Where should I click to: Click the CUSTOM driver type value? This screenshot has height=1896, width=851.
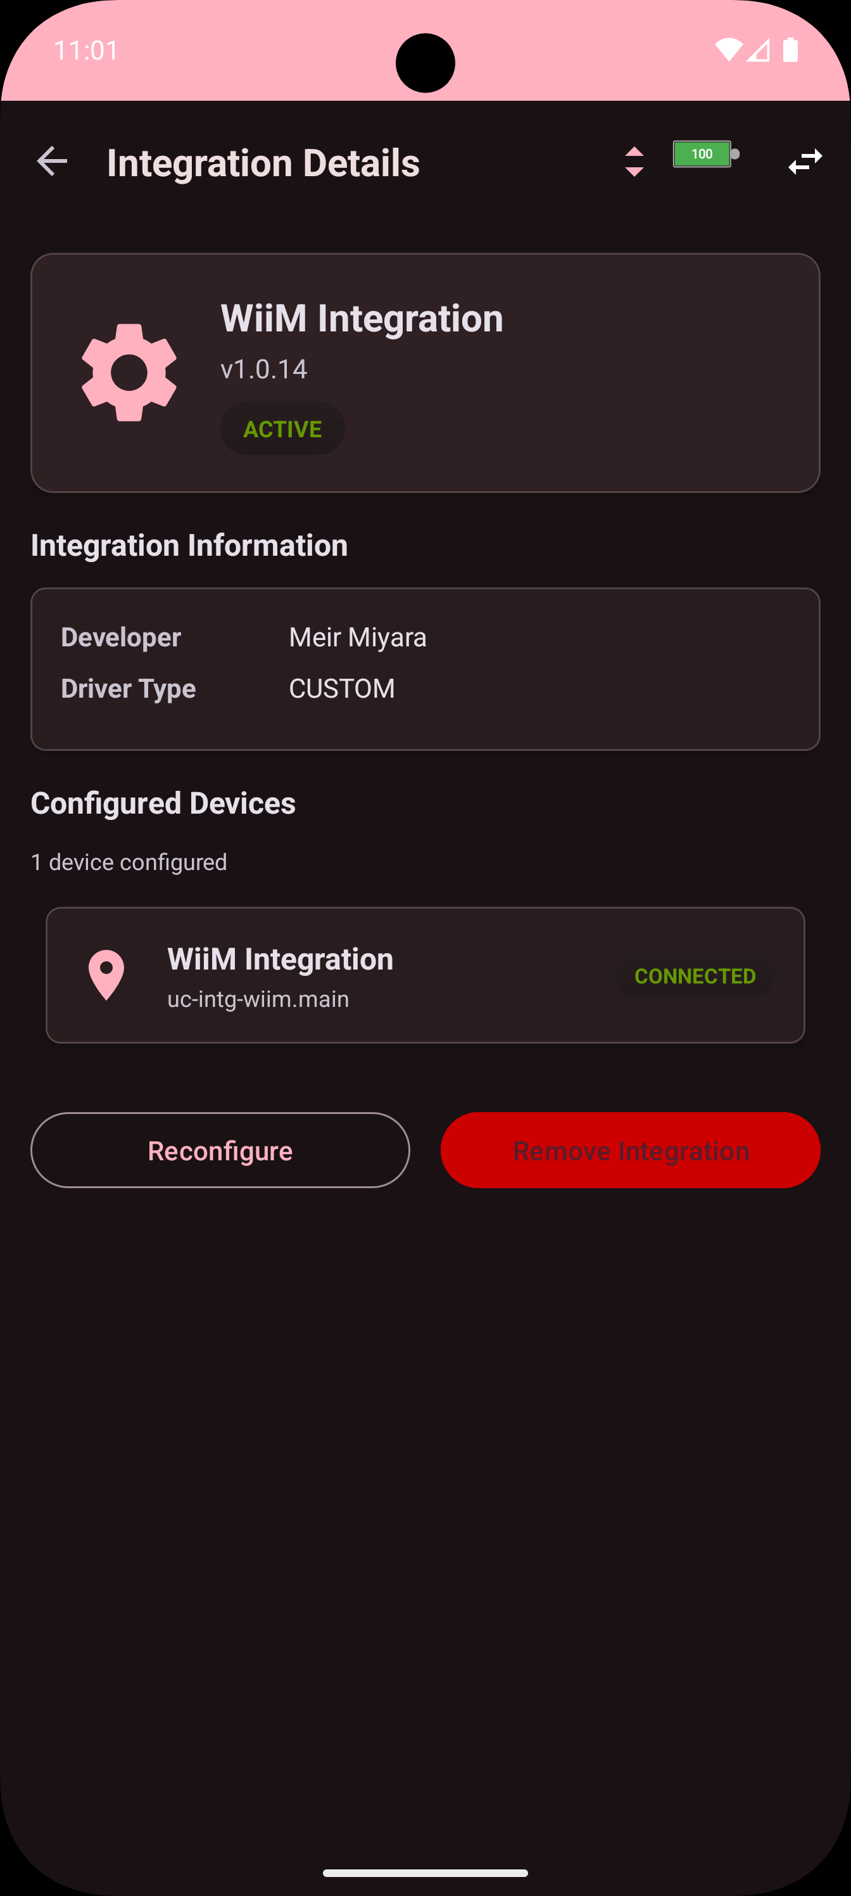tap(342, 689)
